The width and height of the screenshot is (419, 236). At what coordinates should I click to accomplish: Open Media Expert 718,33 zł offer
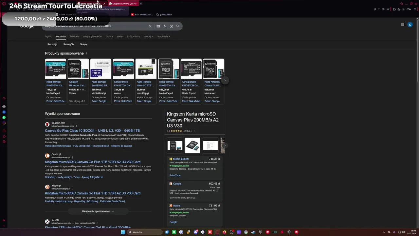pos(194,167)
